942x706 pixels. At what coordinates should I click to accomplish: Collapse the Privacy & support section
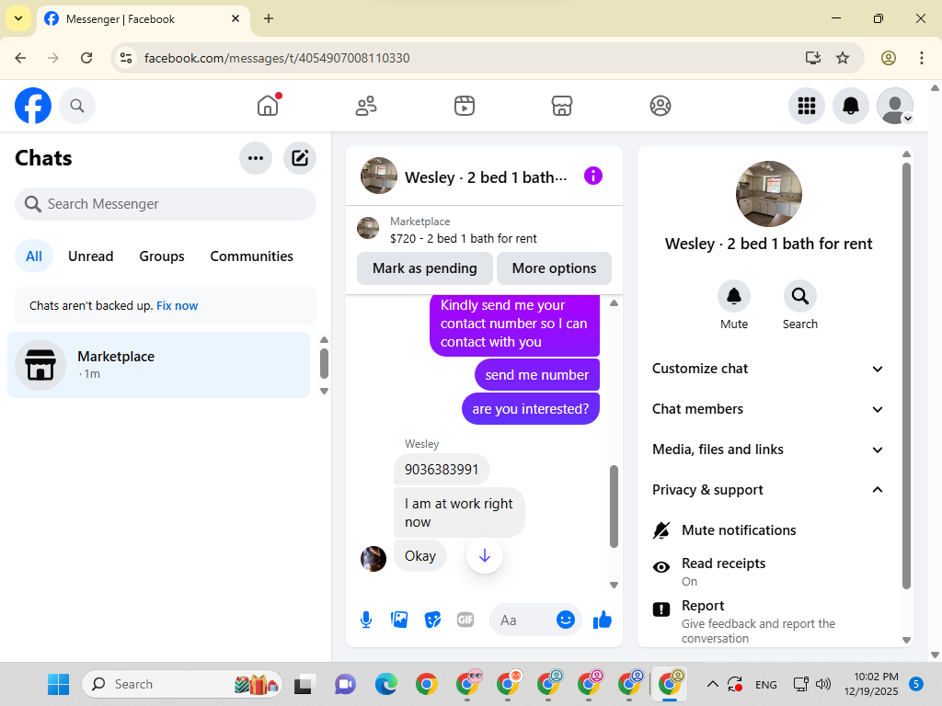click(x=768, y=490)
